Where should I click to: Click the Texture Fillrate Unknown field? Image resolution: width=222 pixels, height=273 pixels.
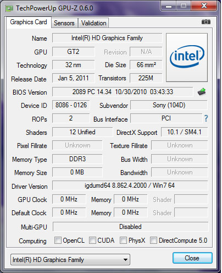(180, 145)
